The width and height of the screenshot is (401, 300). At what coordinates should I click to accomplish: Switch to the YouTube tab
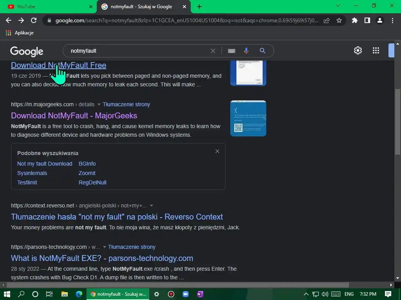click(x=48, y=7)
